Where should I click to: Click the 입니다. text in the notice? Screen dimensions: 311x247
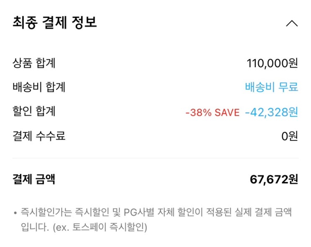pyautogui.click(x=33, y=228)
